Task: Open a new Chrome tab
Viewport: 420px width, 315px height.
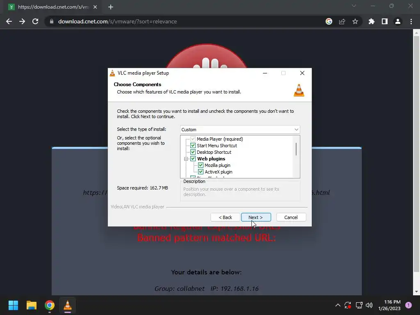Action: pyautogui.click(x=111, y=7)
